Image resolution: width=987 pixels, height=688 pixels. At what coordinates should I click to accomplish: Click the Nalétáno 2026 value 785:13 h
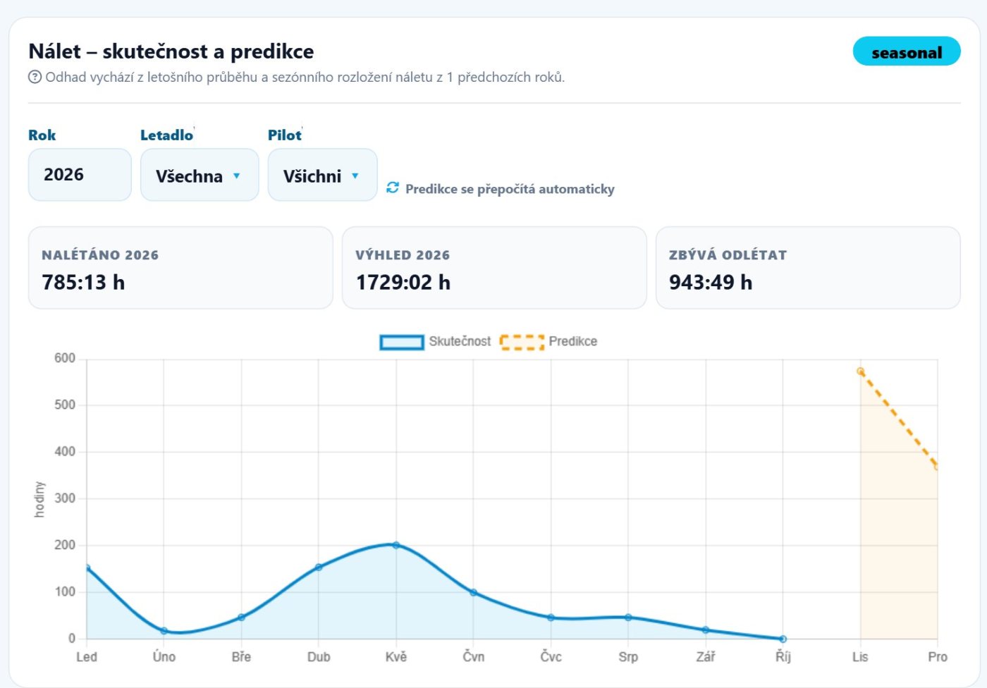point(83,283)
